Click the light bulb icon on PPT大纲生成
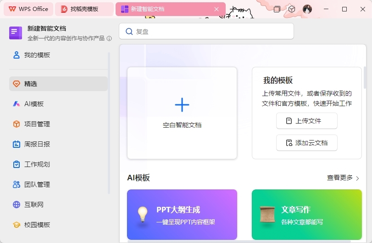Viewport: 372px width, 243px height. click(143, 214)
